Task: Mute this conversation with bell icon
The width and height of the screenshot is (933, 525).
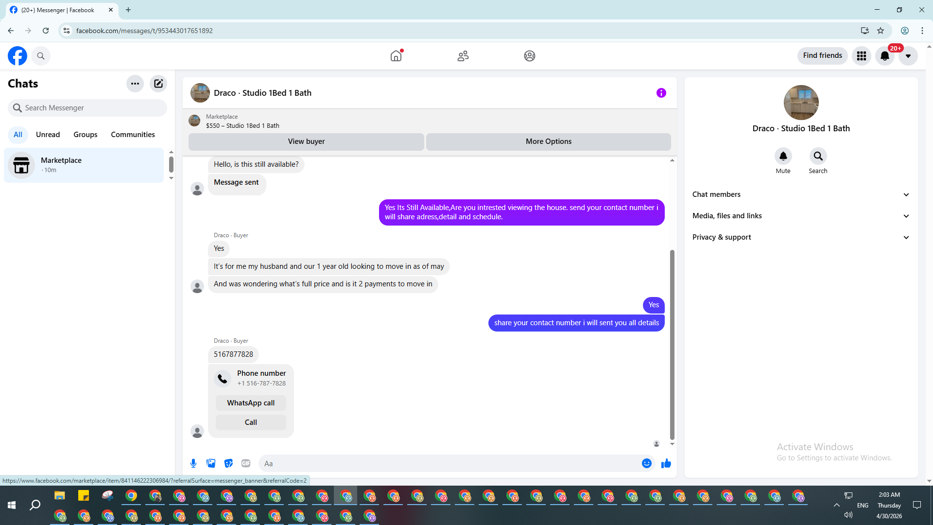Action: (x=783, y=157)
